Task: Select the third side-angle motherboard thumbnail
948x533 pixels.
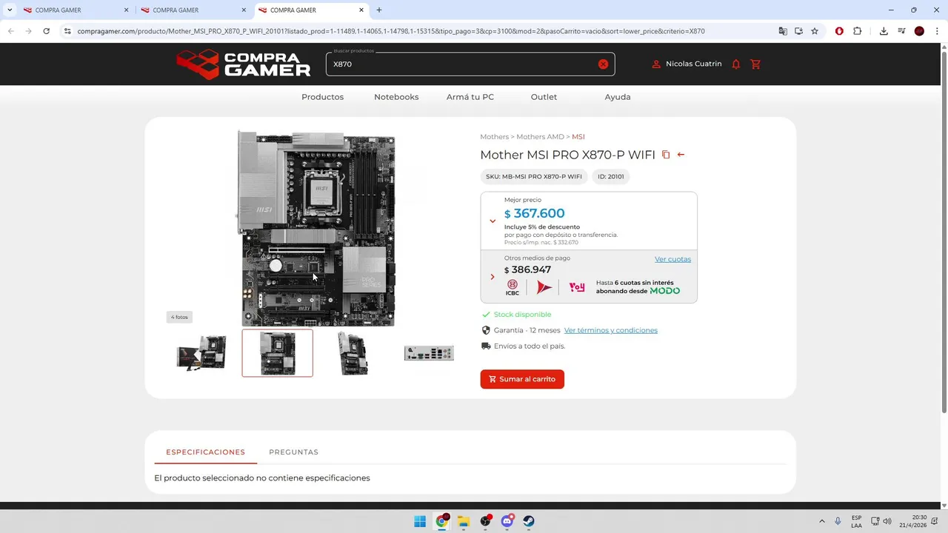Action: point(353,353)
